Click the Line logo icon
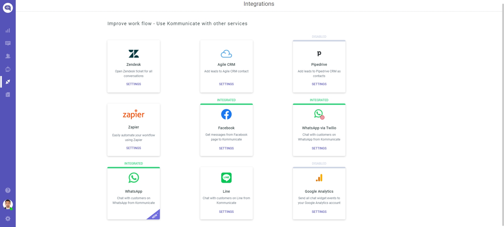 point(226,178)
